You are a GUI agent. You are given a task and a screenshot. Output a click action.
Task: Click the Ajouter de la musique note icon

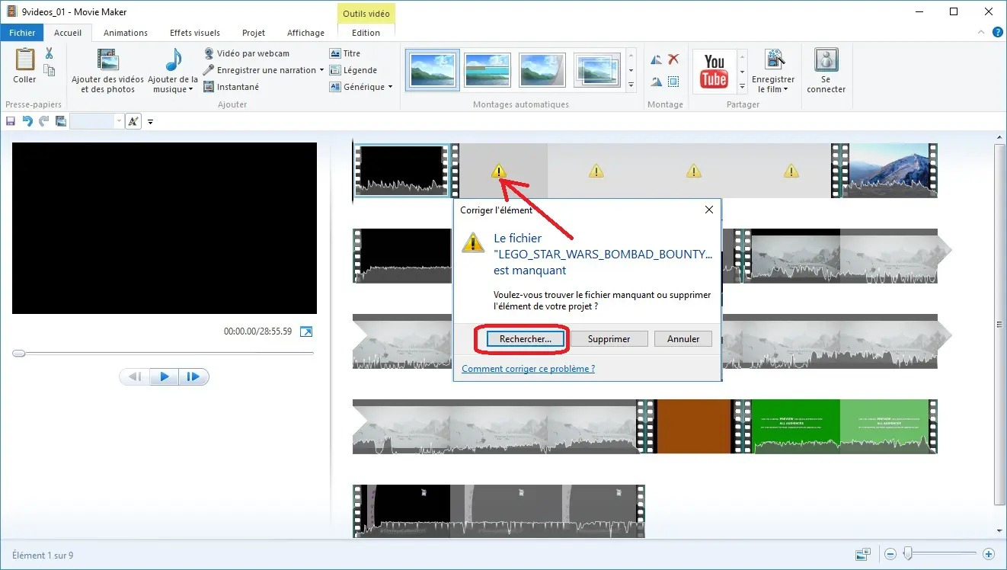point(174,60)
